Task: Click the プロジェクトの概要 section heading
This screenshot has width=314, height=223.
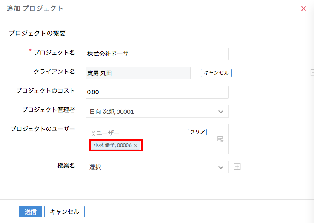Action: tap(37, 33)
